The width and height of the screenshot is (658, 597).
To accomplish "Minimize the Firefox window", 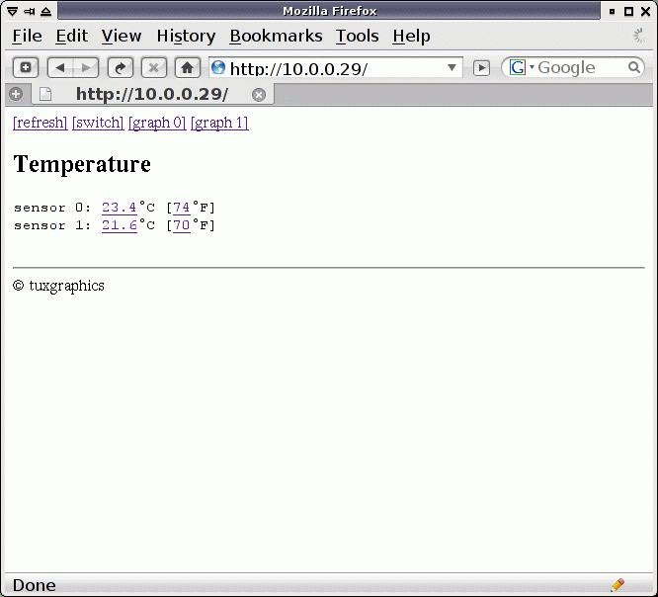I will 612,12.
